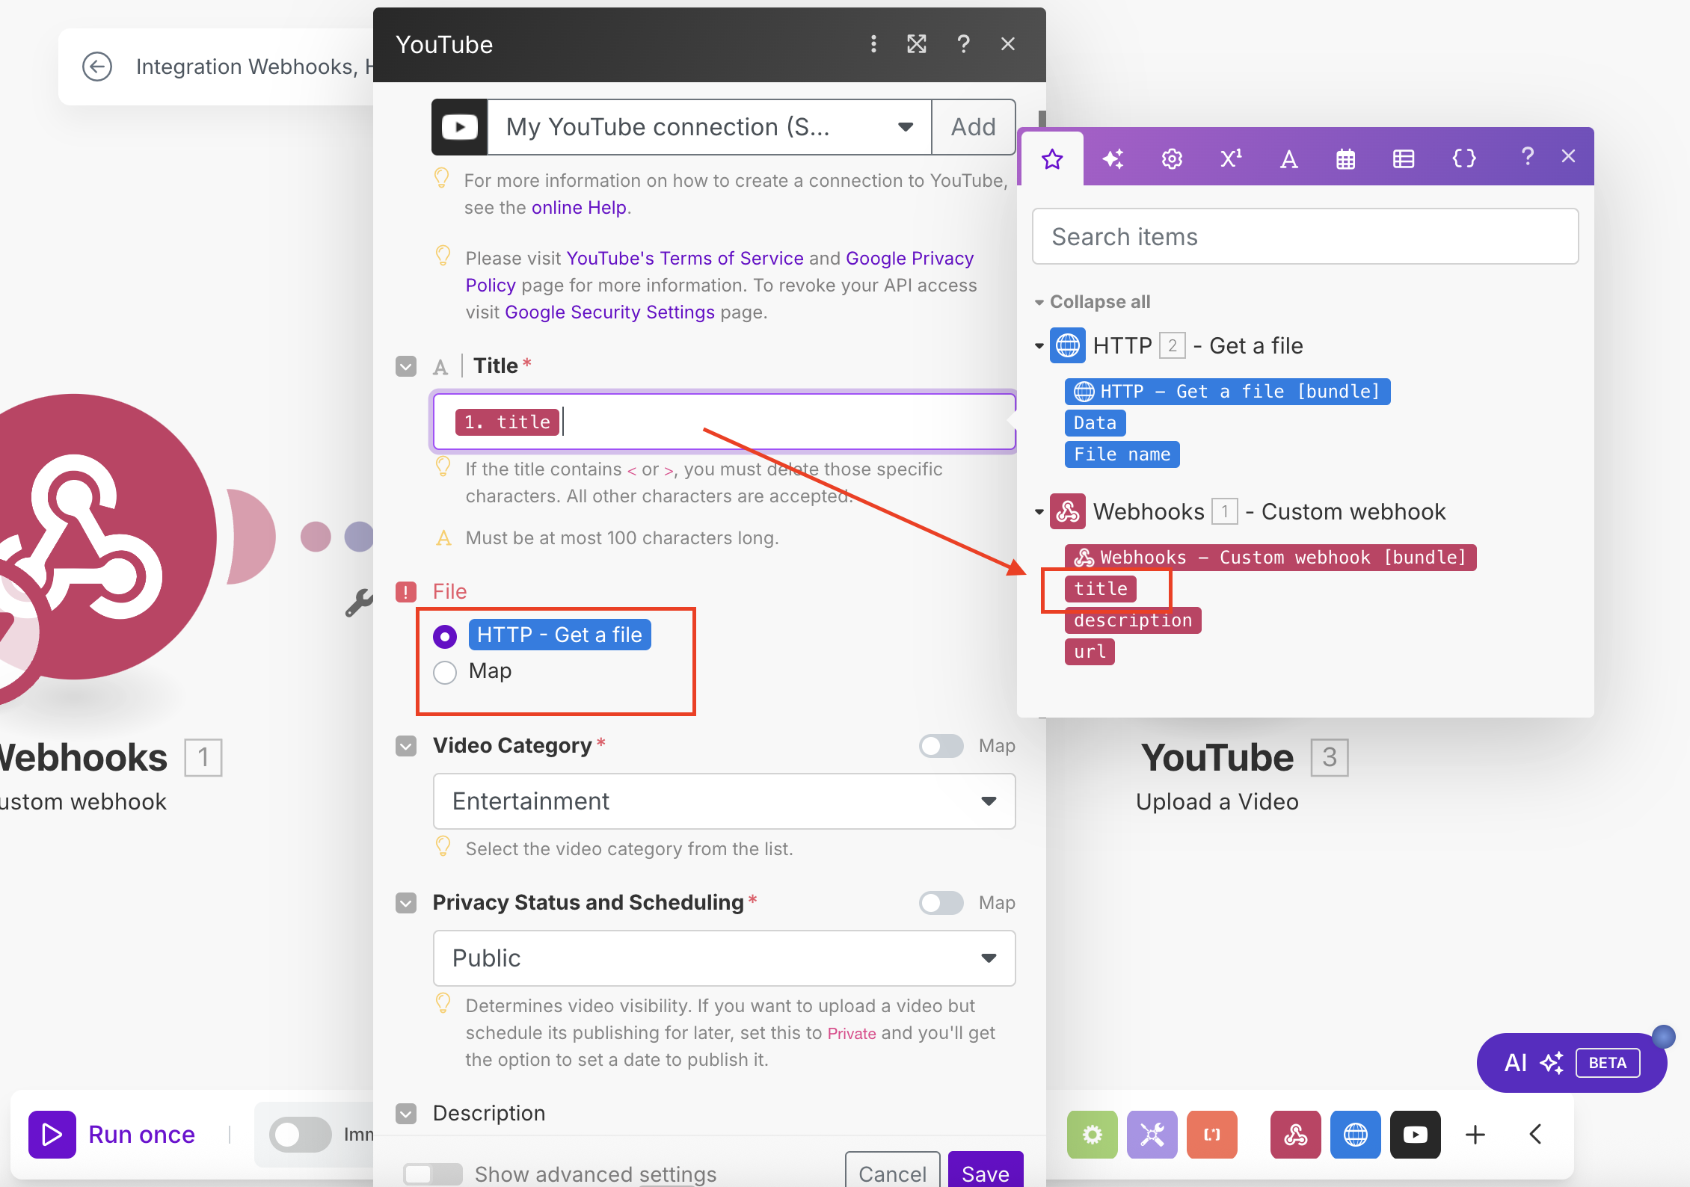This screenshot has width=1690, height=1187.
Task: Open the math functions tab
Action: [1230, 158]
